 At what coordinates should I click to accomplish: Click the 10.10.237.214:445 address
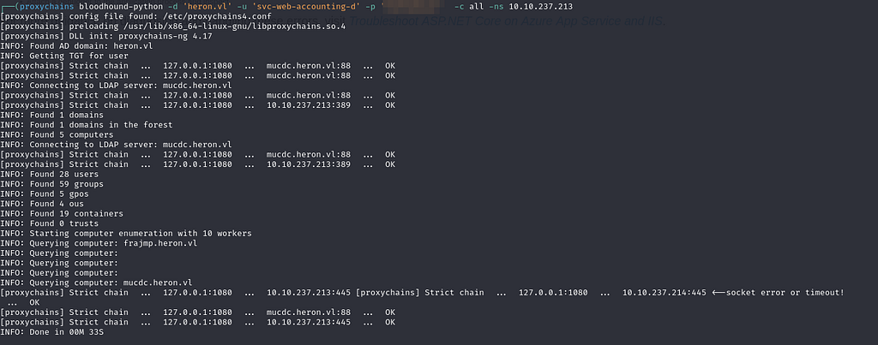(x=665, y=293)
